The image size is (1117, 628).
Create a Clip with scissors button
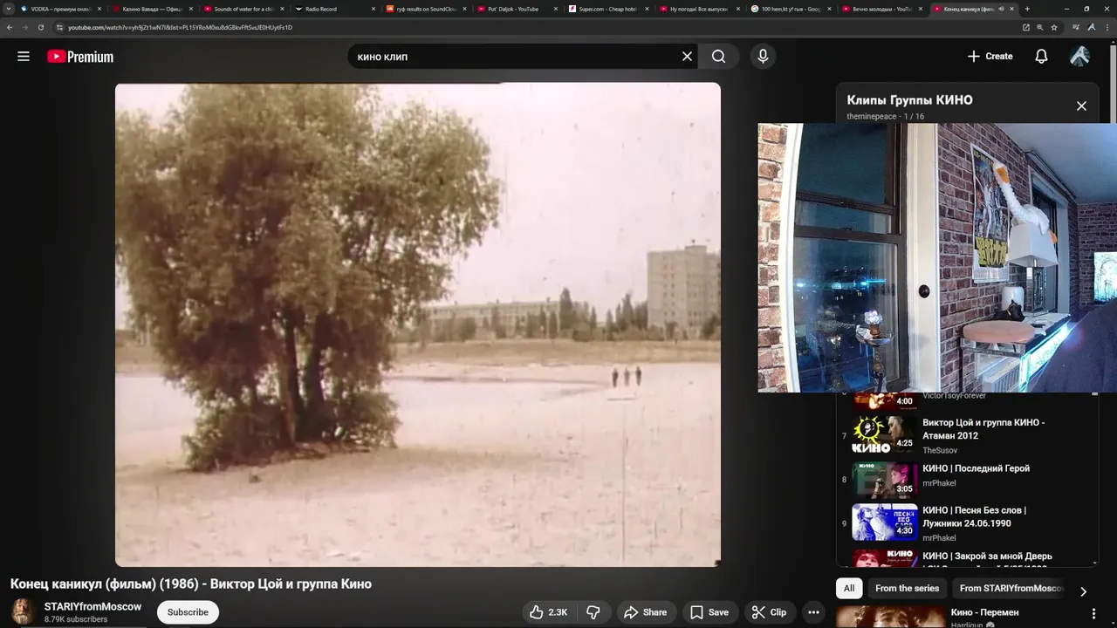(x=770, y=612)
